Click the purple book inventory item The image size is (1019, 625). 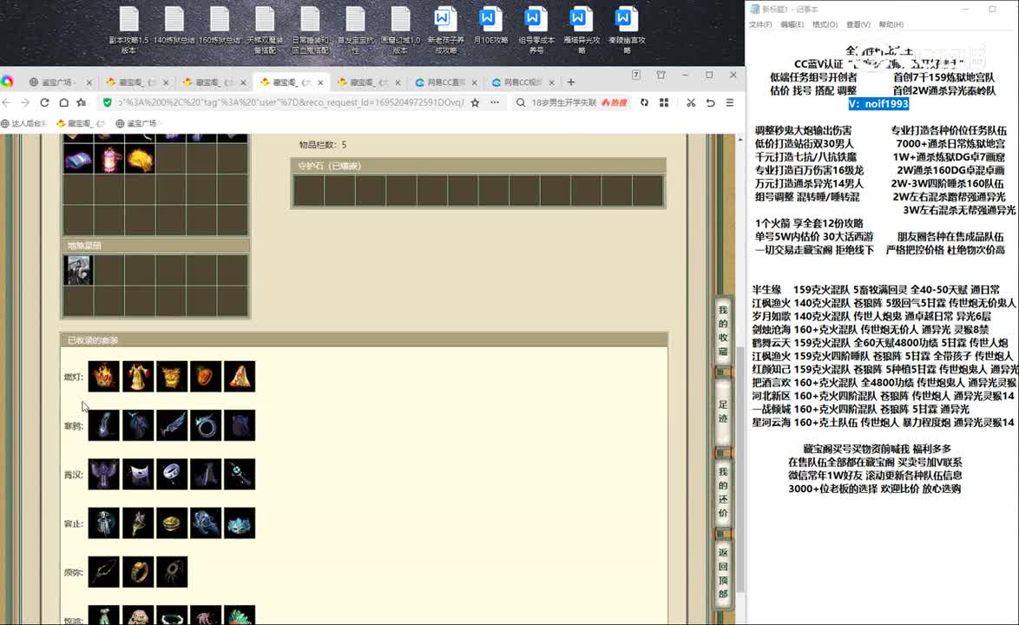(x=78, y=159)
